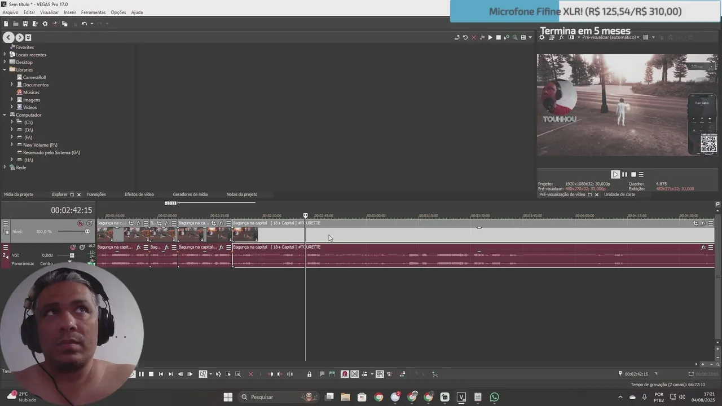Viewport: 722px width, 406px height.
Task: Click Play in the preview window
Action: pyautogui.click(x=615, y=175)
